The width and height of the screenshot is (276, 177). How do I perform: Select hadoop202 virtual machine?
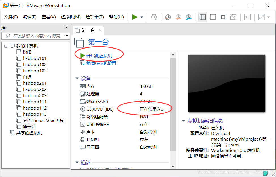(x=31, y=89)
